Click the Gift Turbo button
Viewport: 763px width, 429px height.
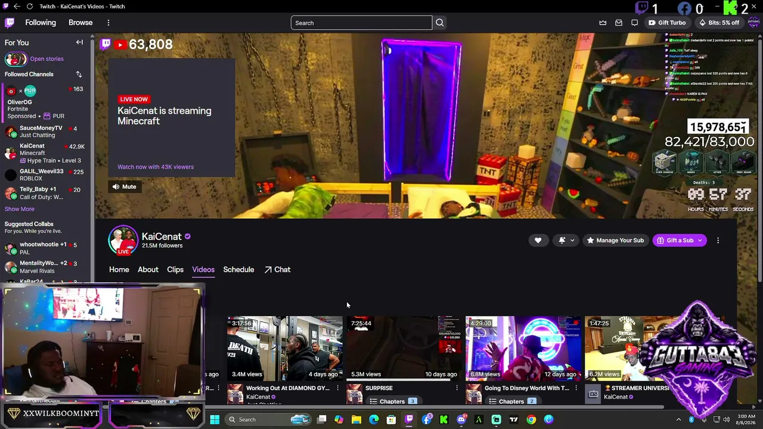(667, 23)
